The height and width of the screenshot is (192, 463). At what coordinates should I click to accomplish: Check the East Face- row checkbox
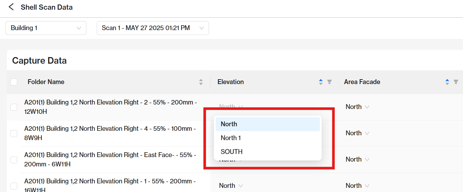(14, 160)
